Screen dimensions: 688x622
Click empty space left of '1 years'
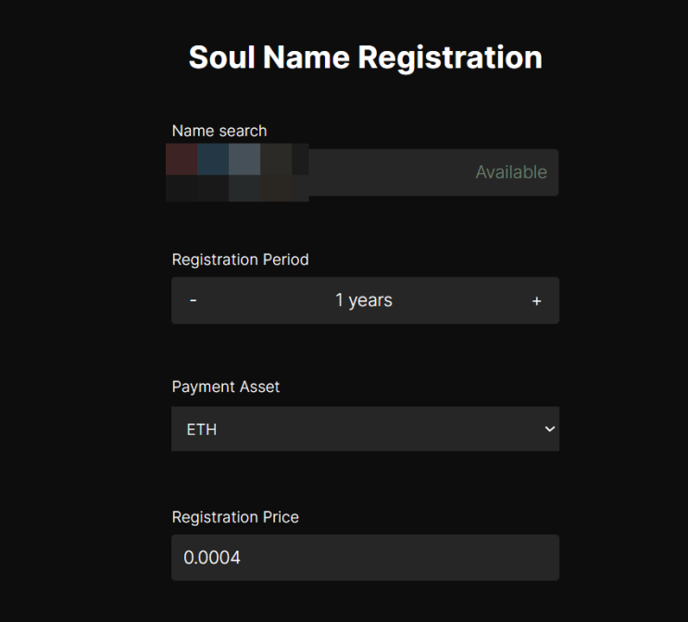(264, 301)
